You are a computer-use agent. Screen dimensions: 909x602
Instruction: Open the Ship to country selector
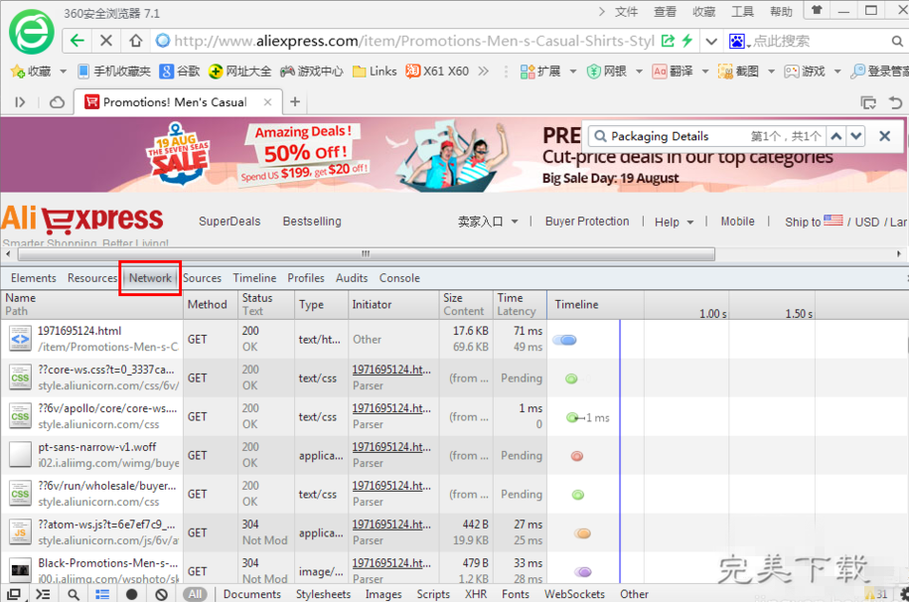(814, 222)
